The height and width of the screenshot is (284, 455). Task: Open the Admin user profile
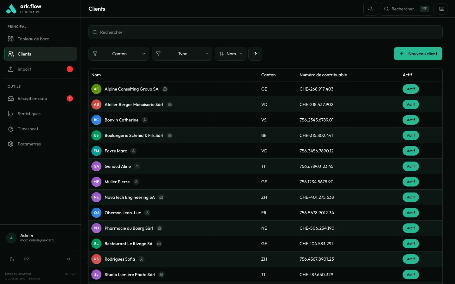coord(40,238)
